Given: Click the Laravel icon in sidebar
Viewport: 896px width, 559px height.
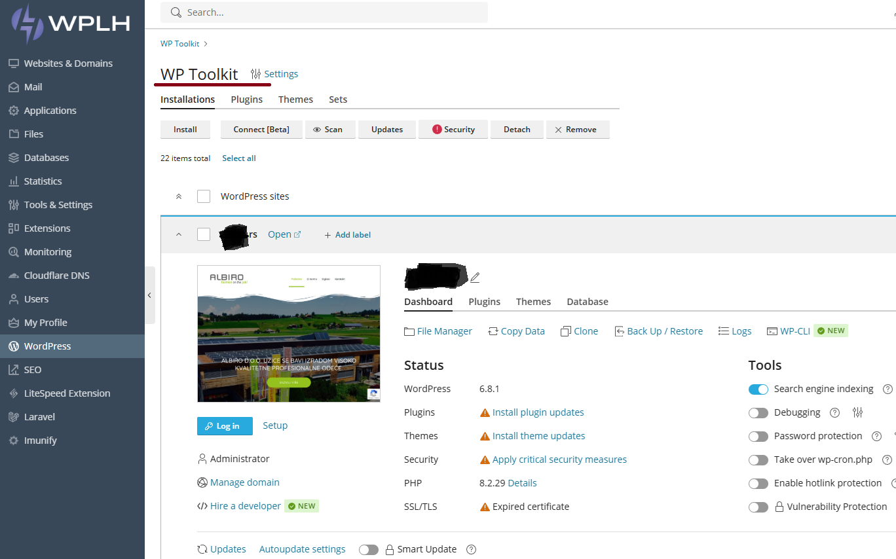Looking at the screenshot, I should pyautogui.click(x=13, y=417).
